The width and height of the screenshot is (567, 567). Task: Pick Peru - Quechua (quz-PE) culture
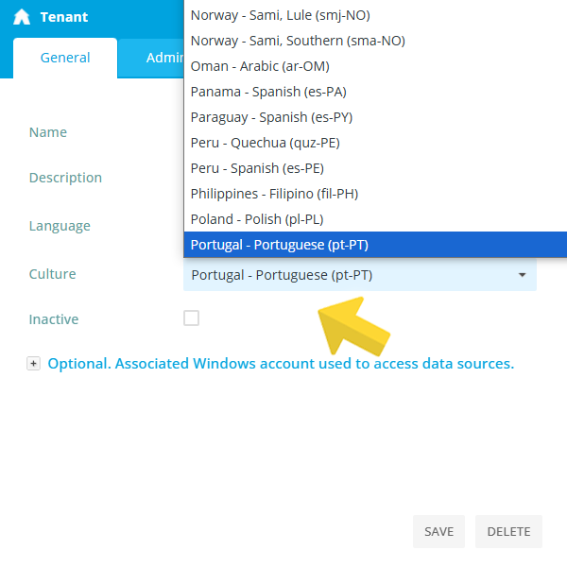[x=375, y=143]
